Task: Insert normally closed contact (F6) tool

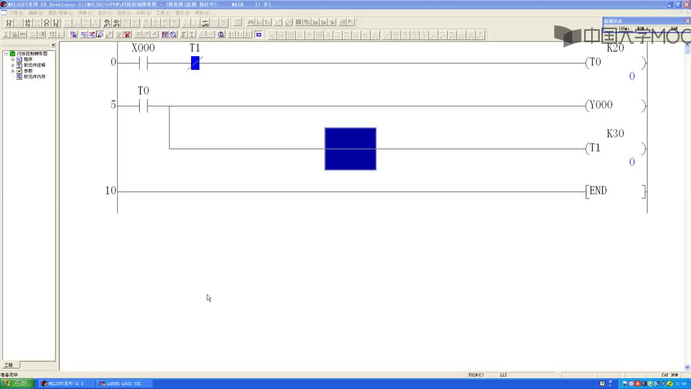Action: (x=28, y=23)
